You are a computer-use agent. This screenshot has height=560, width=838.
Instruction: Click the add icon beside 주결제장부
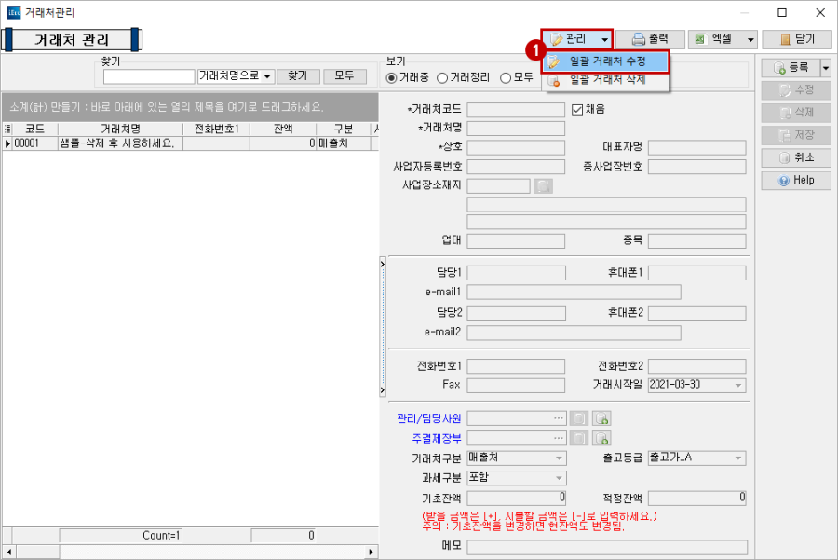601,438
